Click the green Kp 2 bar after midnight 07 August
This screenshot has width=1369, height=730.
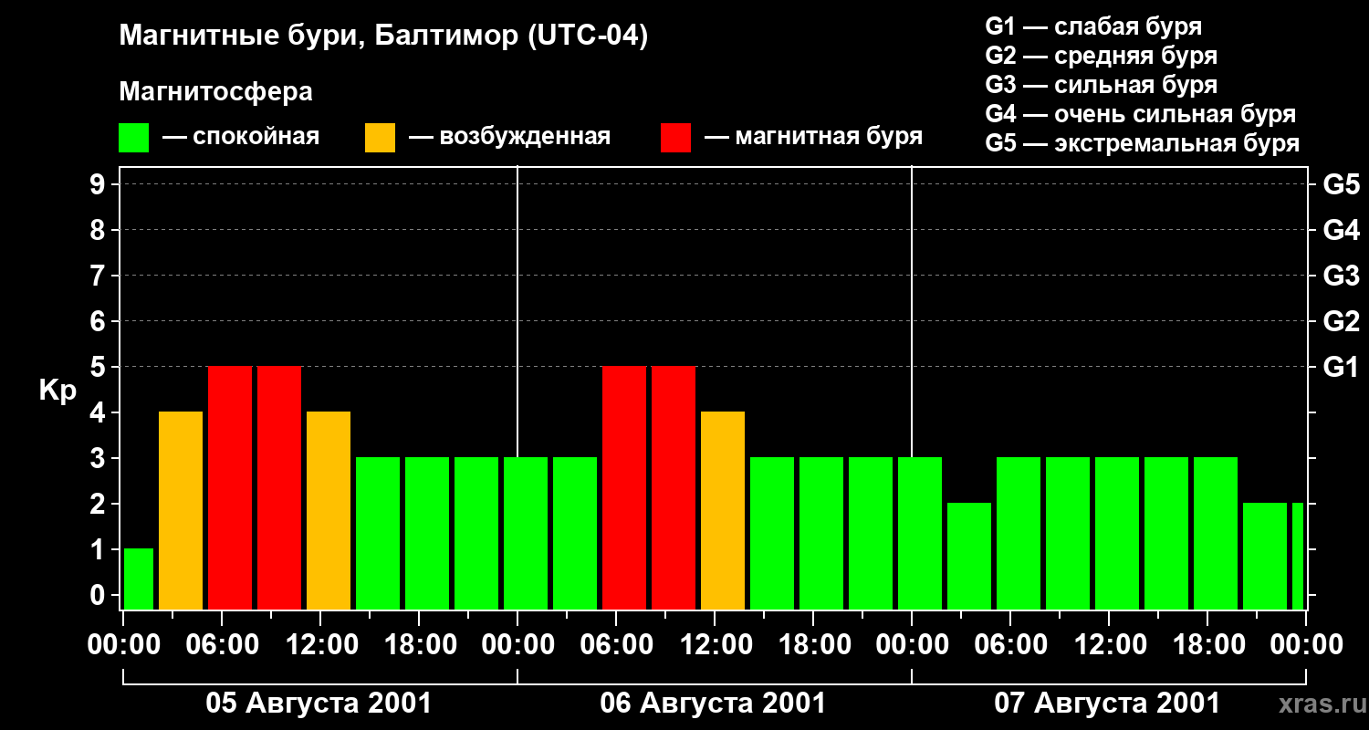point(969,557)
